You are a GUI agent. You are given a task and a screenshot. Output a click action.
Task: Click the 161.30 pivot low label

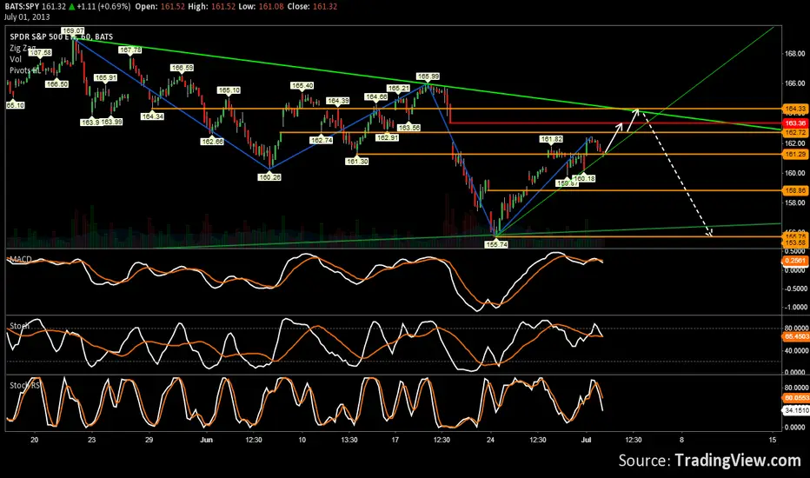point(357,162)
